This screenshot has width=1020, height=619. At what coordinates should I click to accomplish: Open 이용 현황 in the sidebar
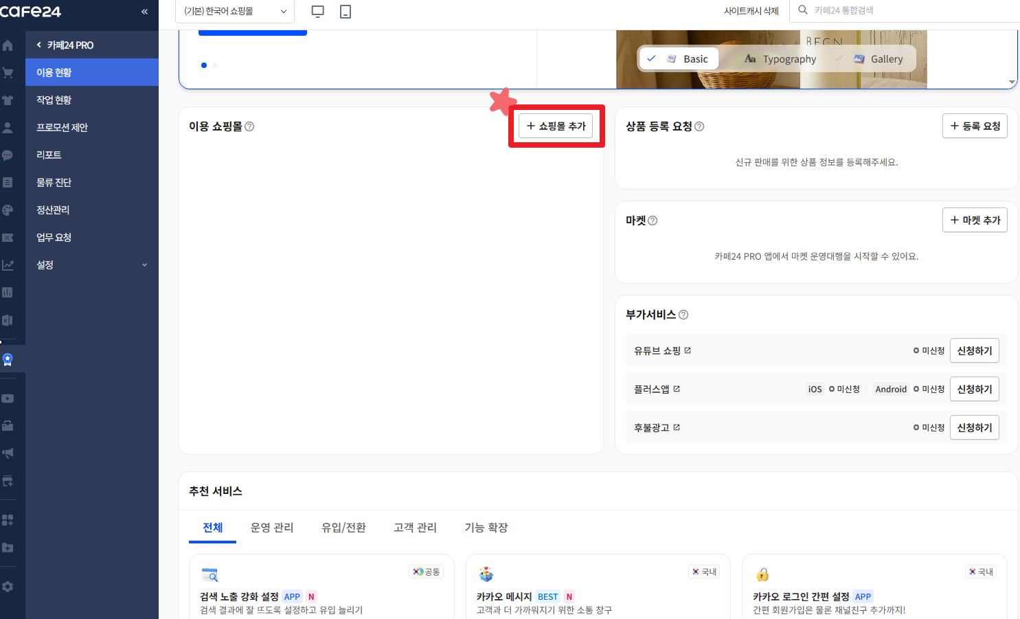[92, 72]
